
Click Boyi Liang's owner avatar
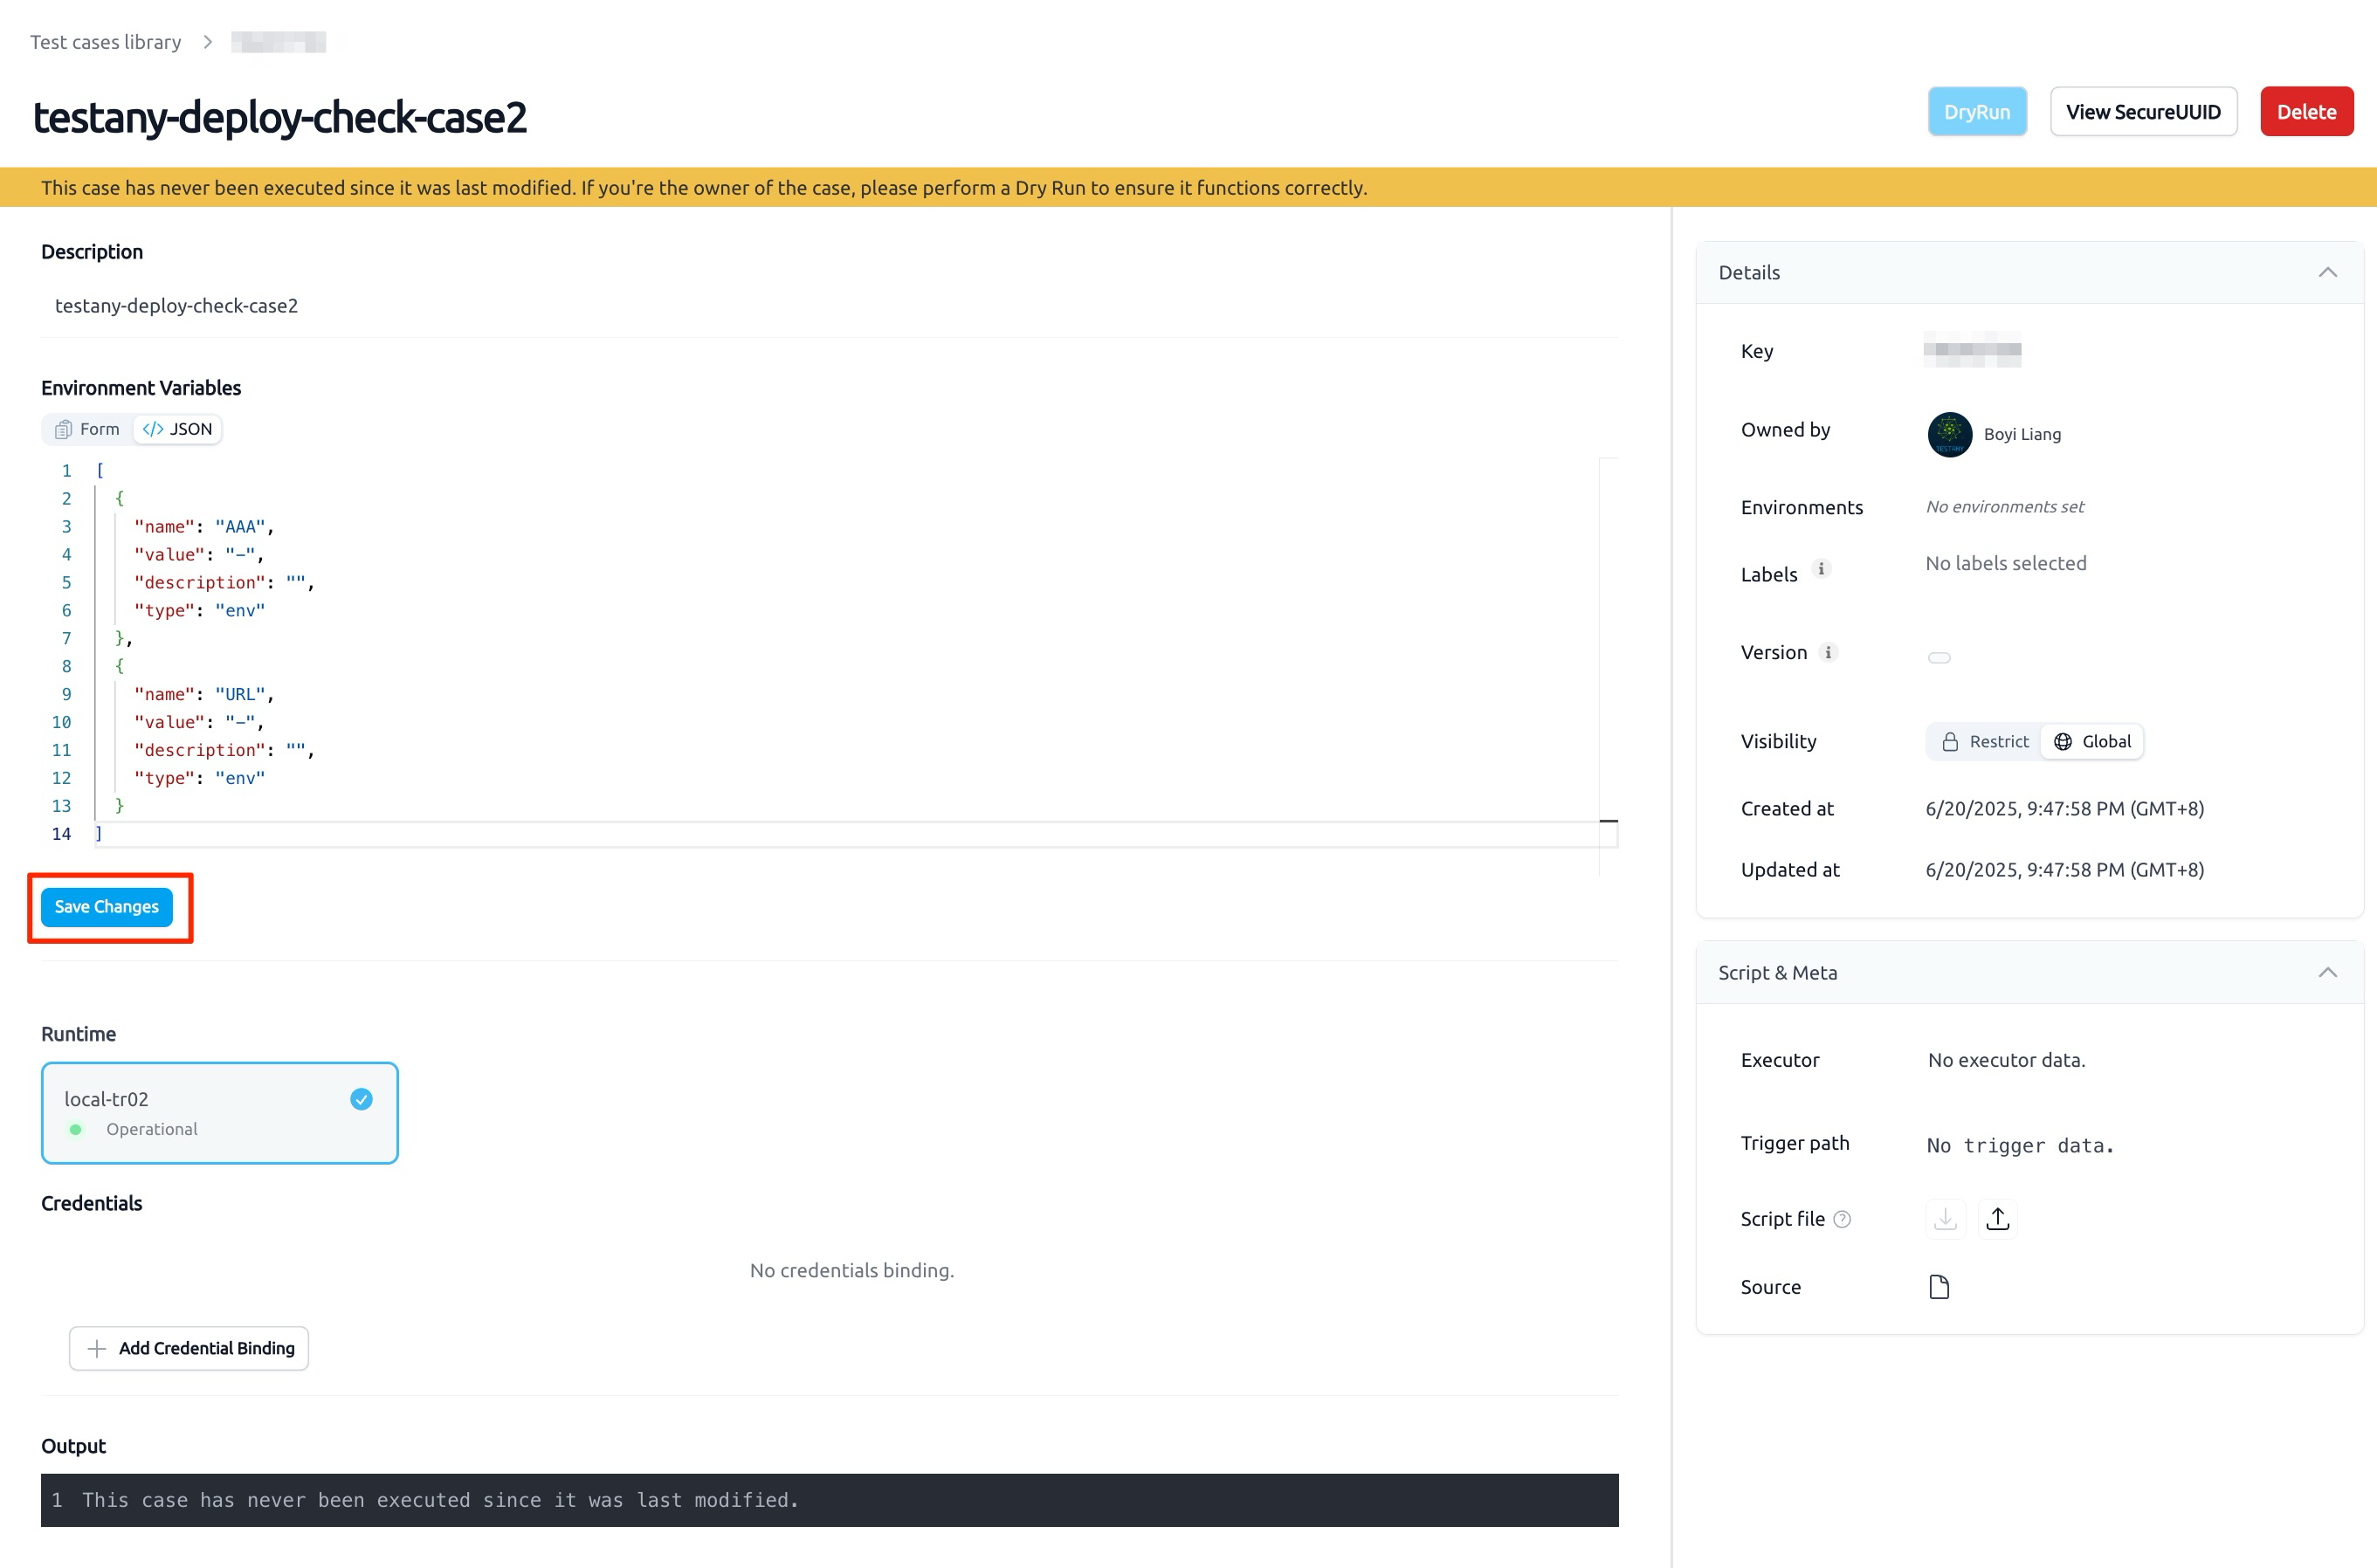[1949, 433]
